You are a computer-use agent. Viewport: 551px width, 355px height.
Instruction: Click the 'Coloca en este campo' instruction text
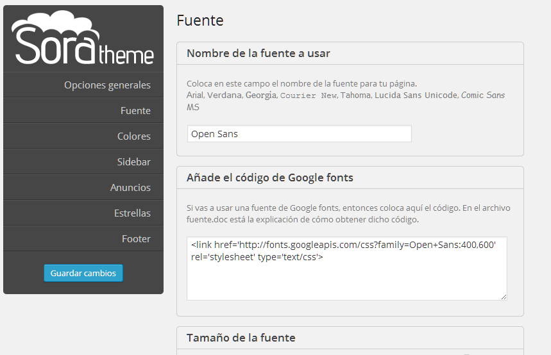(301, 83)
